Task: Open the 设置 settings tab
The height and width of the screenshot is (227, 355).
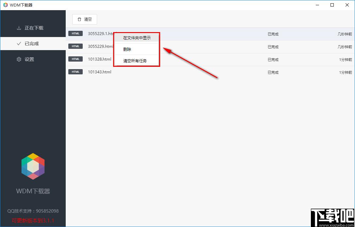Action: point(33,59)
